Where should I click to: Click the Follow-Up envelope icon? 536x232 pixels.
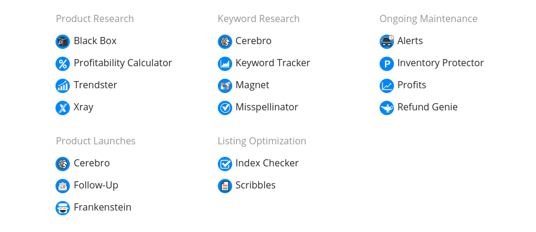63,186
